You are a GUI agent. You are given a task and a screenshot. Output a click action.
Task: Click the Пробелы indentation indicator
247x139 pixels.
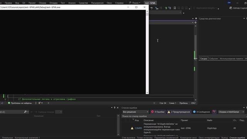point(184,103)
